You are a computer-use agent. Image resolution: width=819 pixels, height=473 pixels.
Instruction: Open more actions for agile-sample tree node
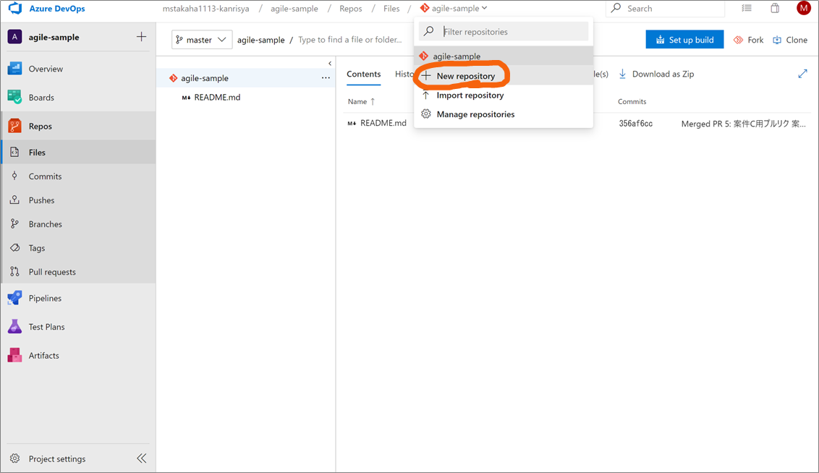(326, 78)
